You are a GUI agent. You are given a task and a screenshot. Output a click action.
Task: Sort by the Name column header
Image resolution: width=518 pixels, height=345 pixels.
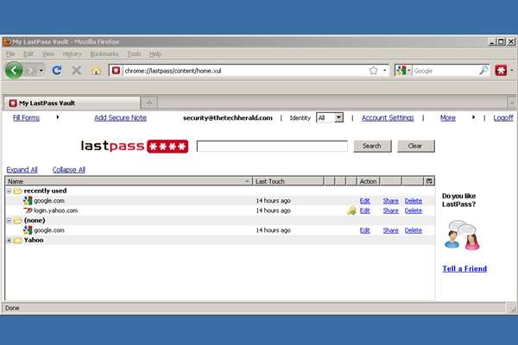[x=129, y=181]
